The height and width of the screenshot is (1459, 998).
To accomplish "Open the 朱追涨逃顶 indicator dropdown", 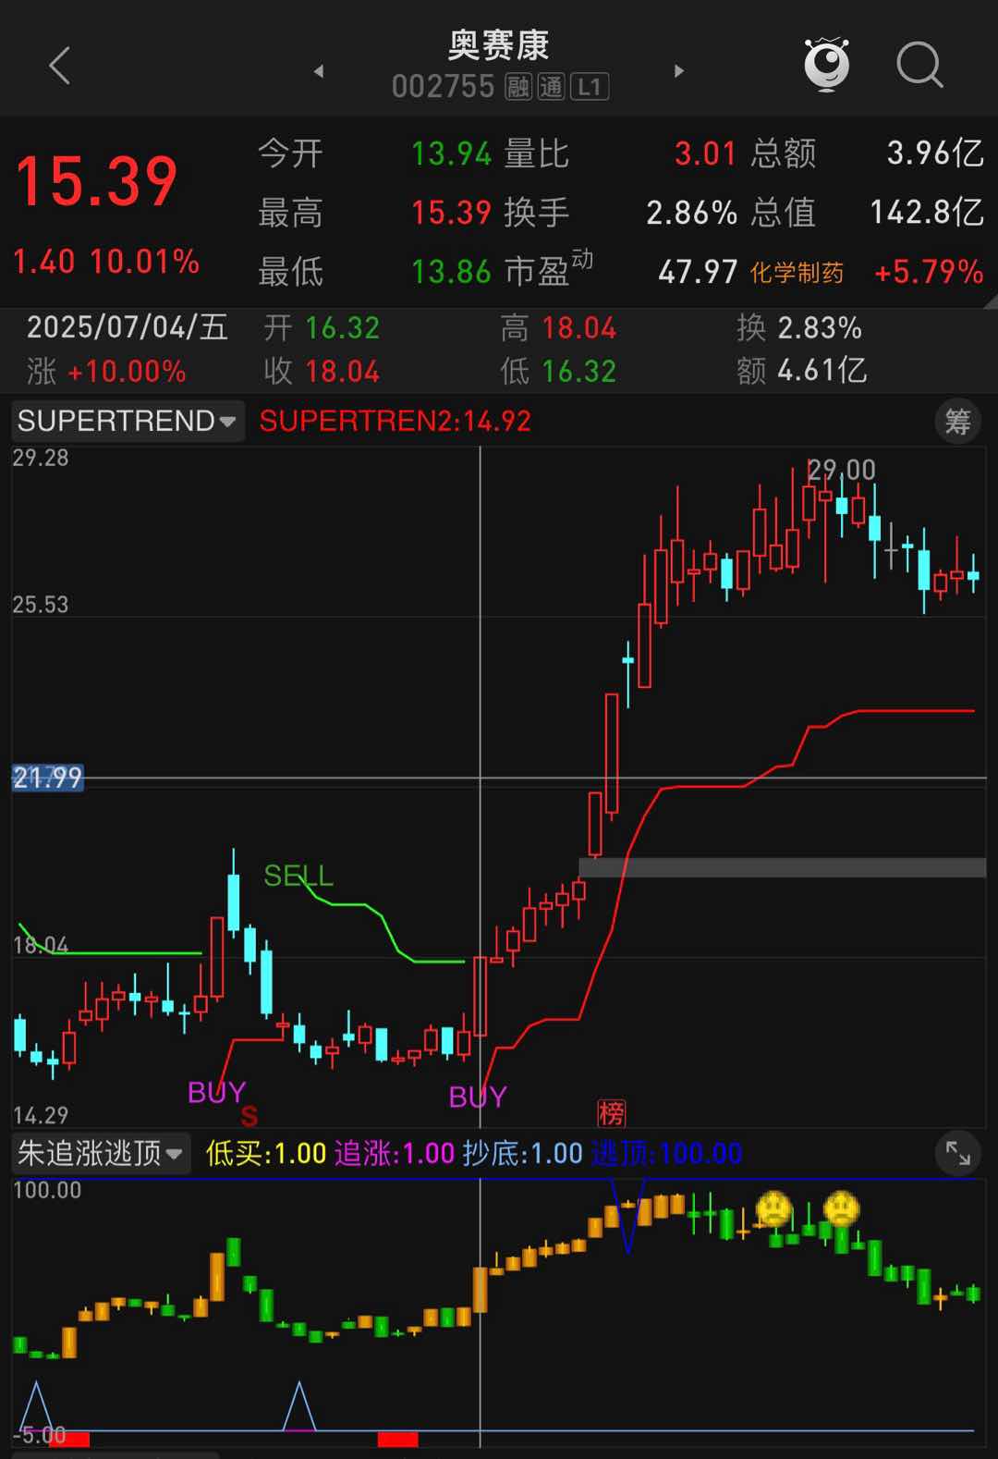I will click(100, 1153).
